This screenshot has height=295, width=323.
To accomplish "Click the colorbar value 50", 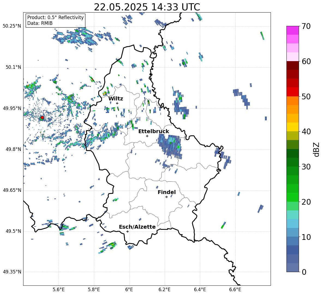I will tap(306, 96).
